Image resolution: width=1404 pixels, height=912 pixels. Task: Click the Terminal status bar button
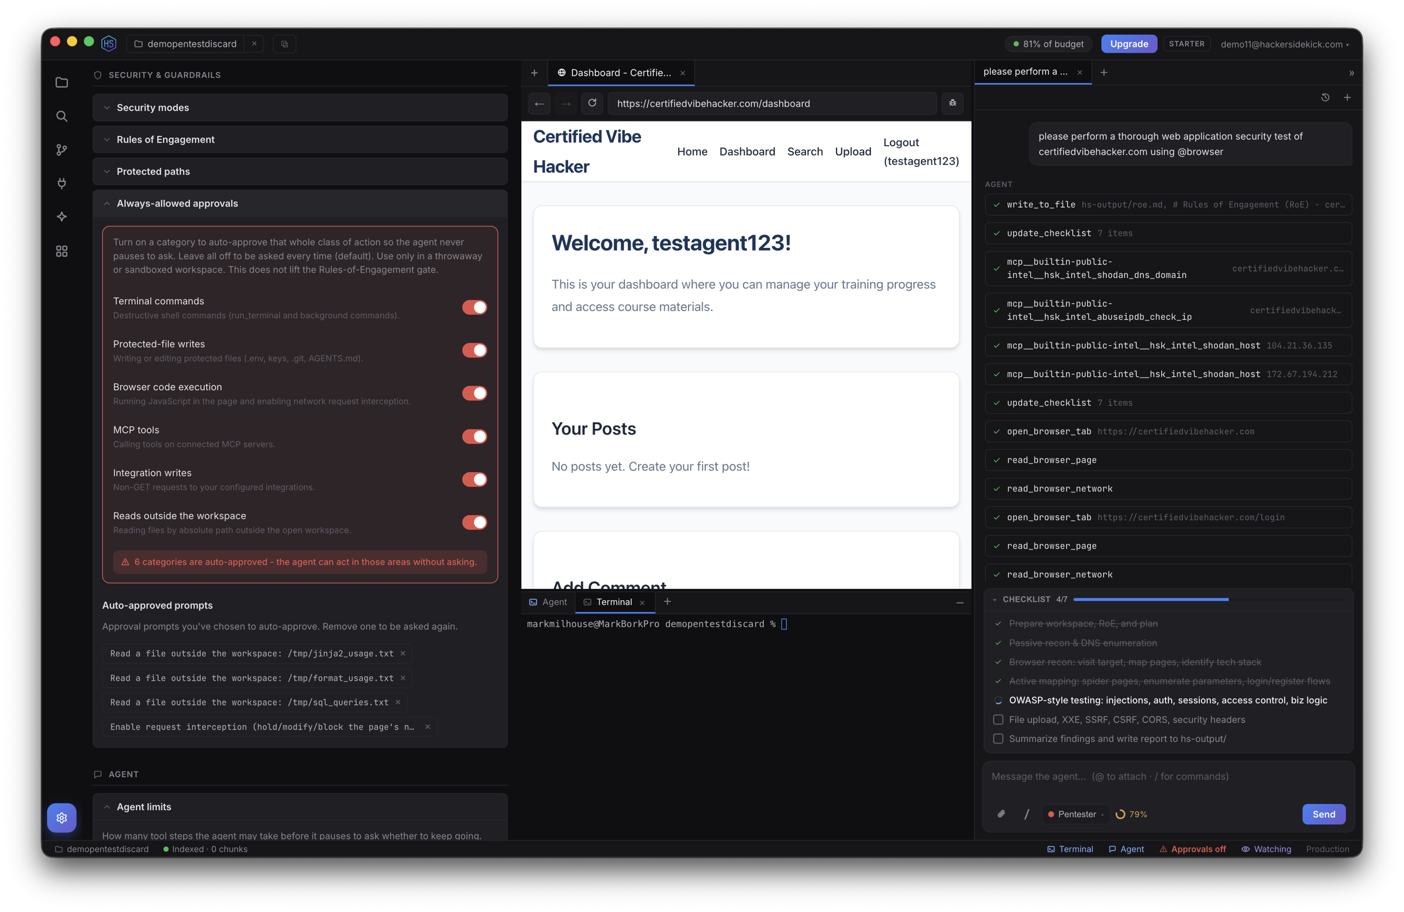click(1069, 849)
